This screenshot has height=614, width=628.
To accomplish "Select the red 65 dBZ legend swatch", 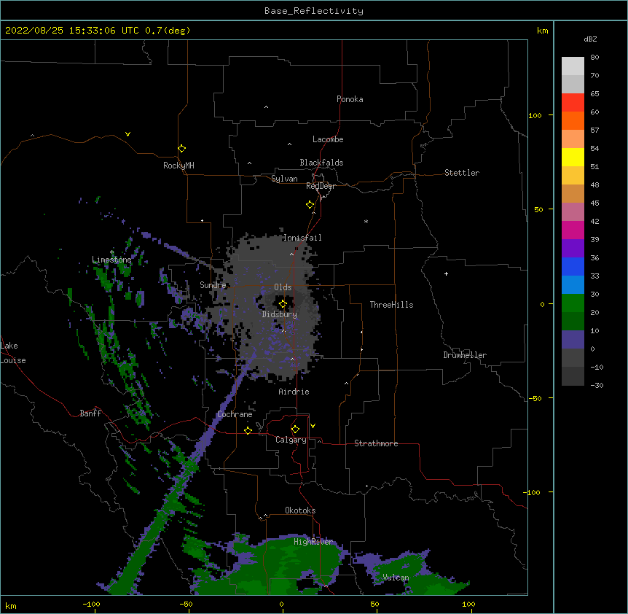I will [x=573, y=103].
